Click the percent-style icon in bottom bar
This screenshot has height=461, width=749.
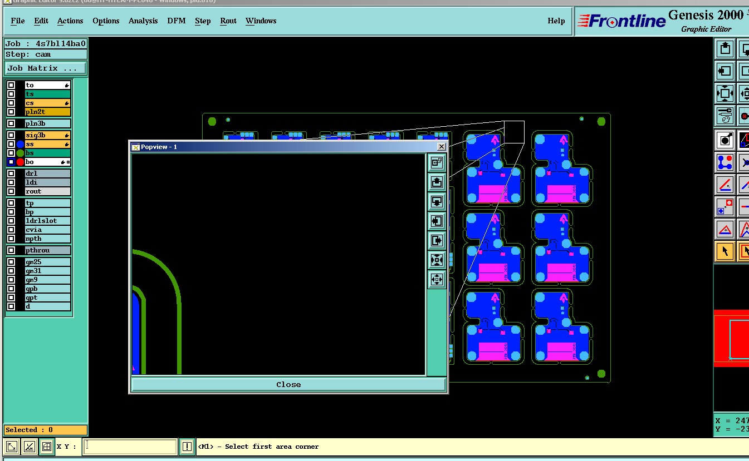coord(30,446)
